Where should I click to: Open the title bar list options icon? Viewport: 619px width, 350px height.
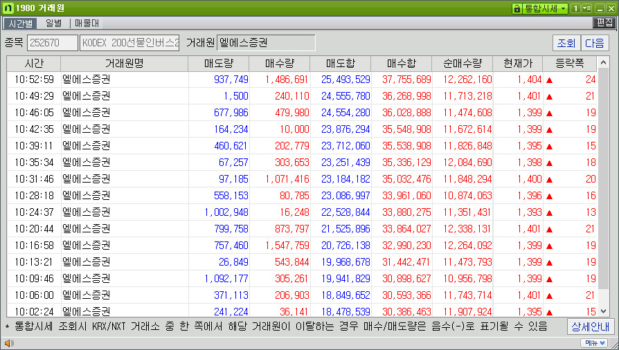pyautogui.click(x=586, y=8)
